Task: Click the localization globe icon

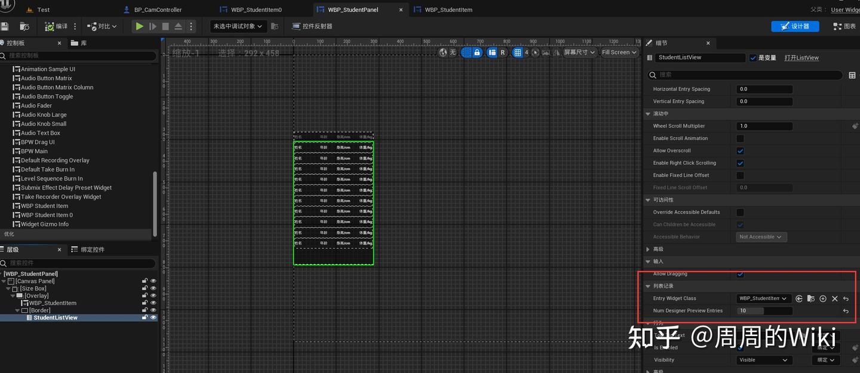Action: pyautogui.click(x=443, y=52)
